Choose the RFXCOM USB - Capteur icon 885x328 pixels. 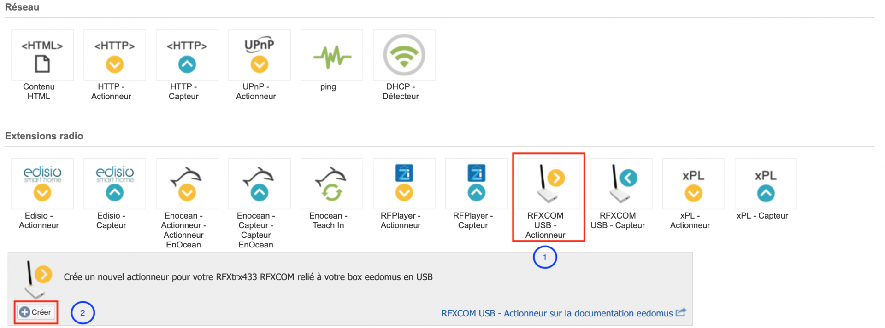tap(621, 184)
